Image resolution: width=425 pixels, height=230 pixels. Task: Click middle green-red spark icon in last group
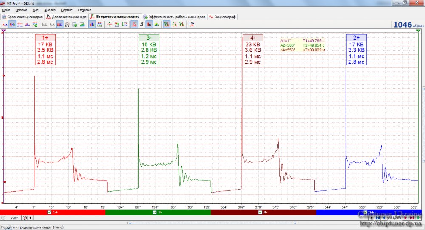tap(174, 24)
